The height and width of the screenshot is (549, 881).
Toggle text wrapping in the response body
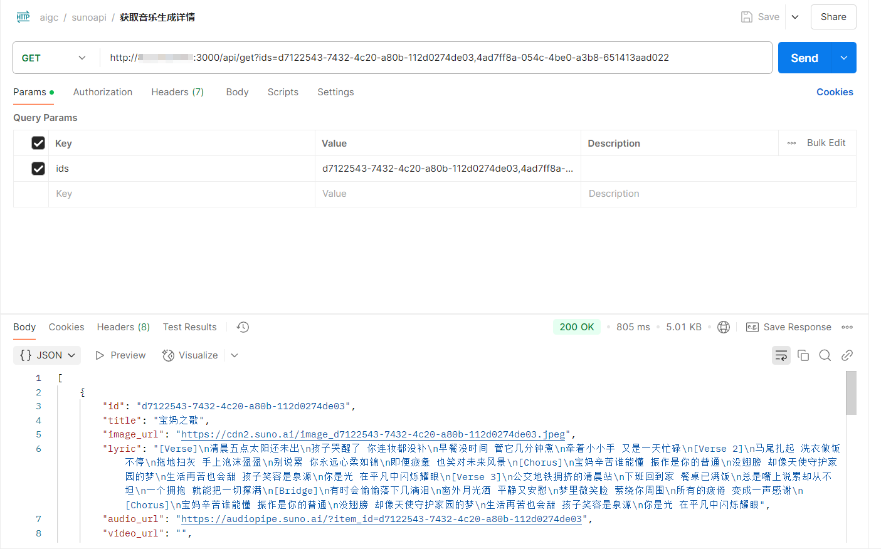pyautogui.click(x=781, y=355)
